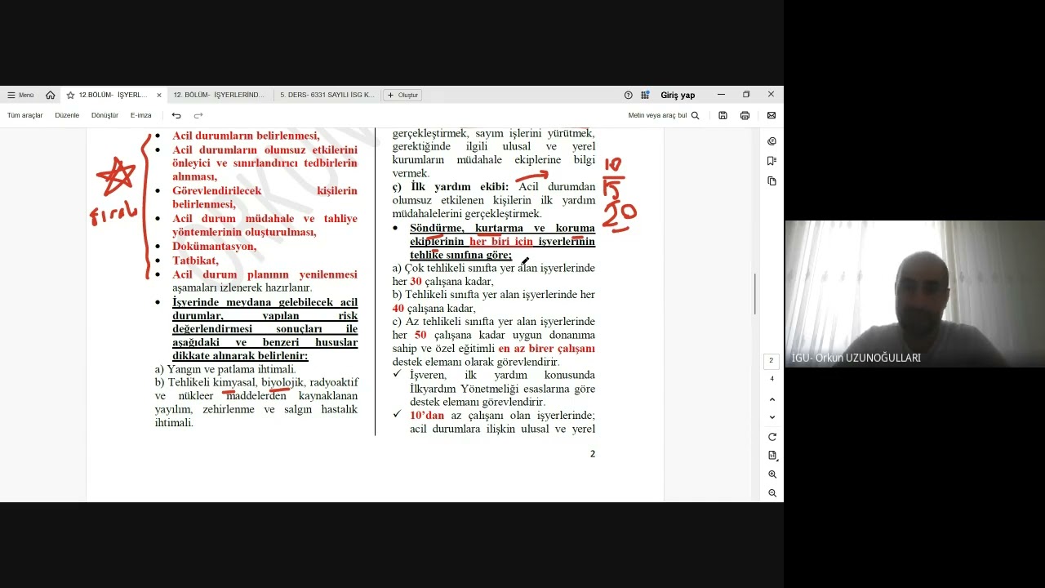Click the text 'Acil durumların belirlenmesi,'
Image resolution: width=1045 pixels, height=588 pixels.
(246, 136)
